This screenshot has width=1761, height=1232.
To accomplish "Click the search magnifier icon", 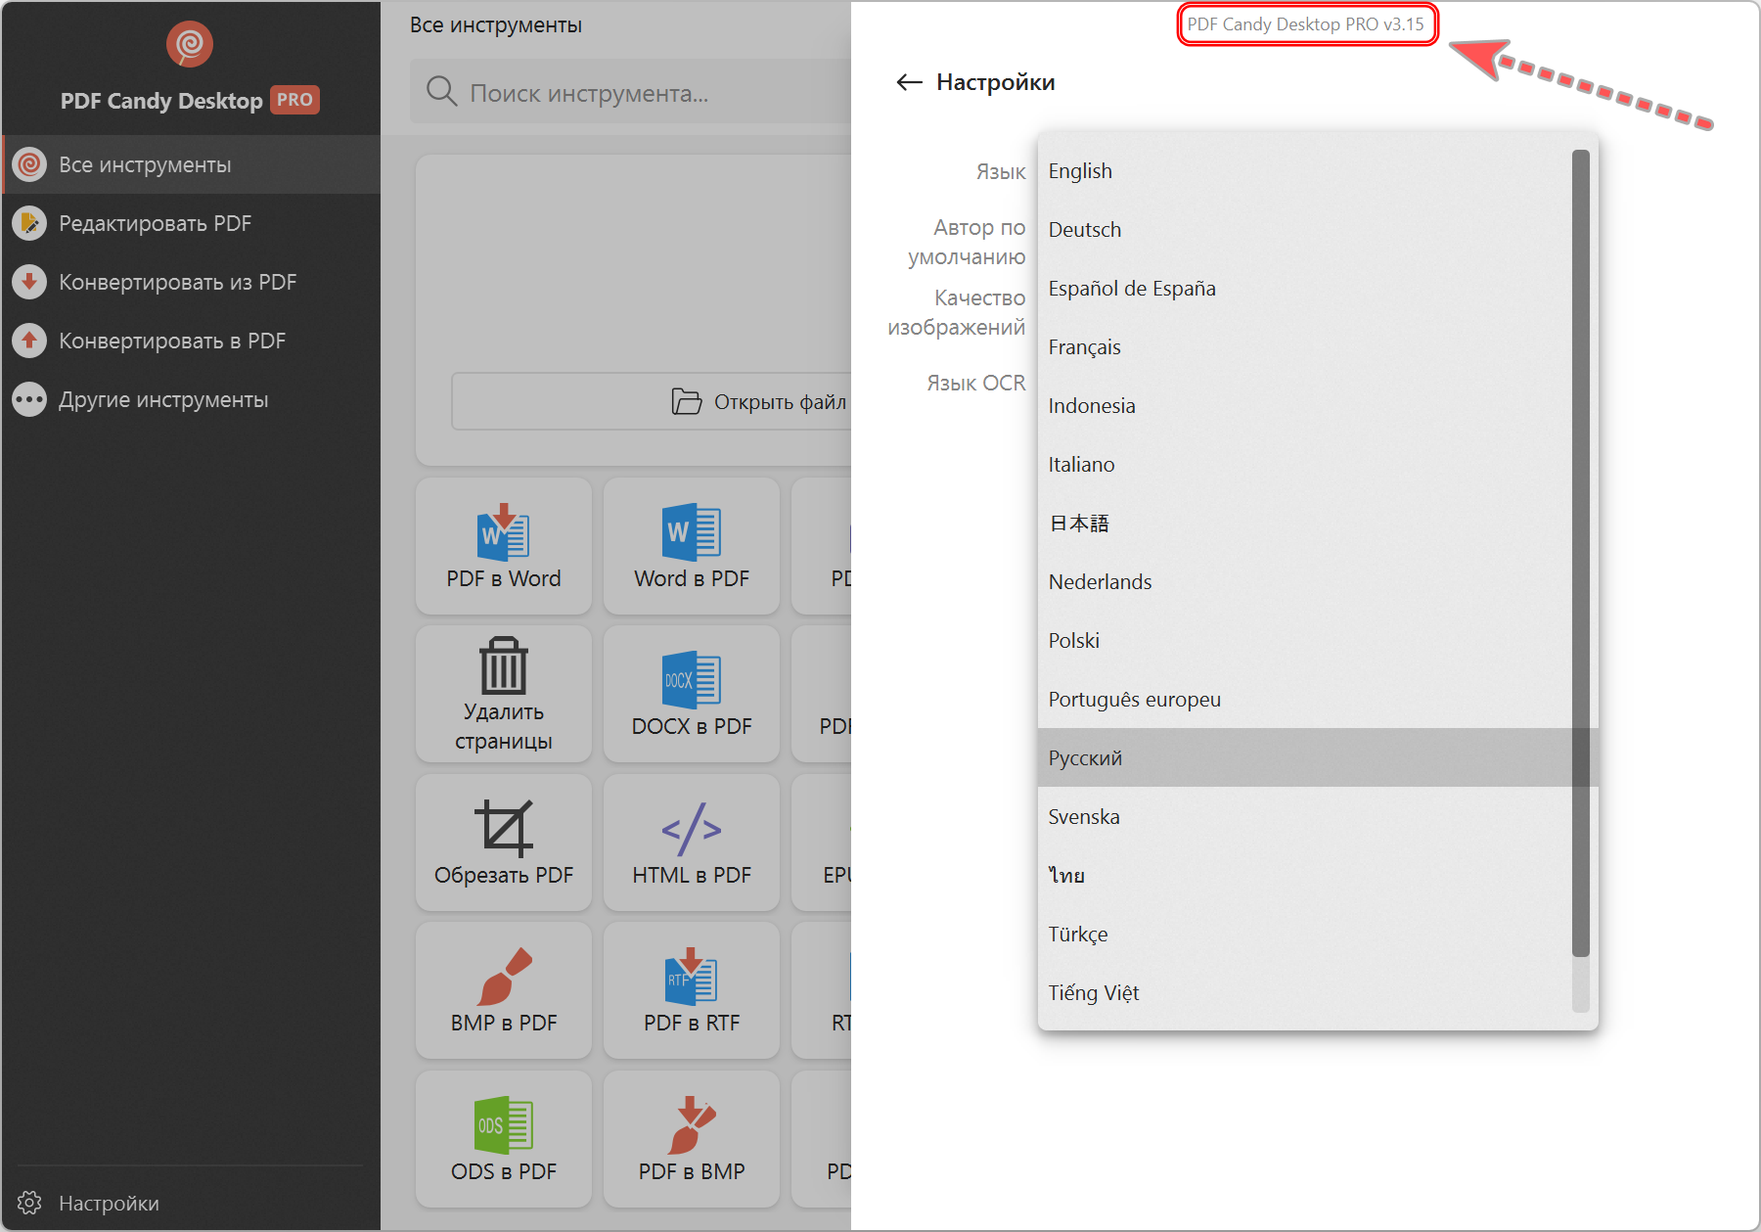I will [441, 92].
